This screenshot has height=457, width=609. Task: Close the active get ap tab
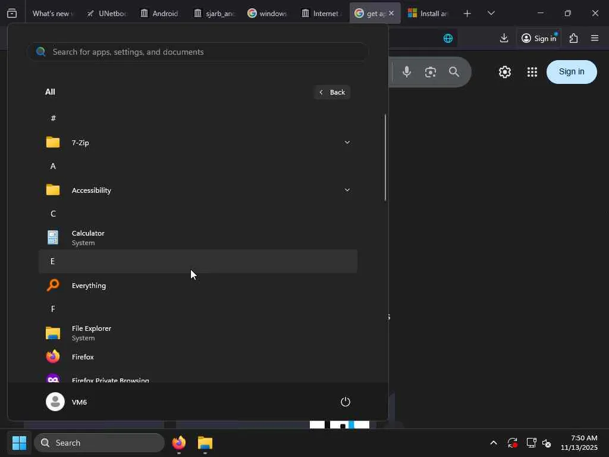click(391, 13)
